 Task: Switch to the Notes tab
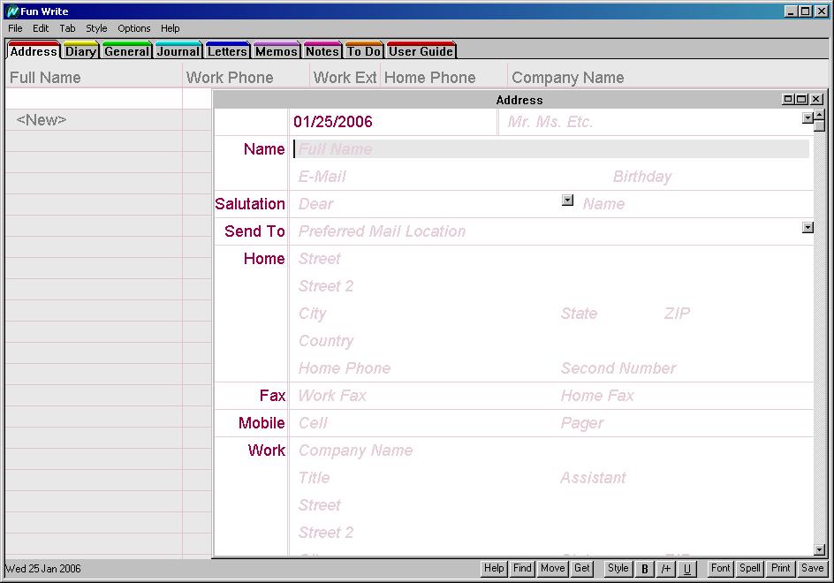(322, 50)
